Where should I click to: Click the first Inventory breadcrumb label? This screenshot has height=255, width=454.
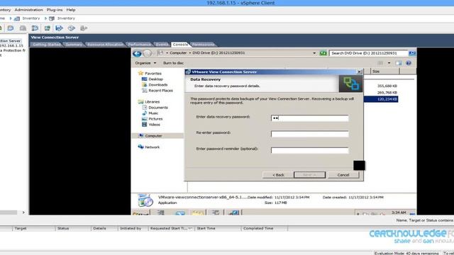[31, 18]
